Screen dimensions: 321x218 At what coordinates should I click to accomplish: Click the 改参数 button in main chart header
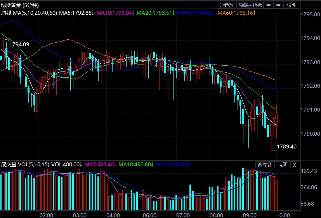tap(226, 5)
